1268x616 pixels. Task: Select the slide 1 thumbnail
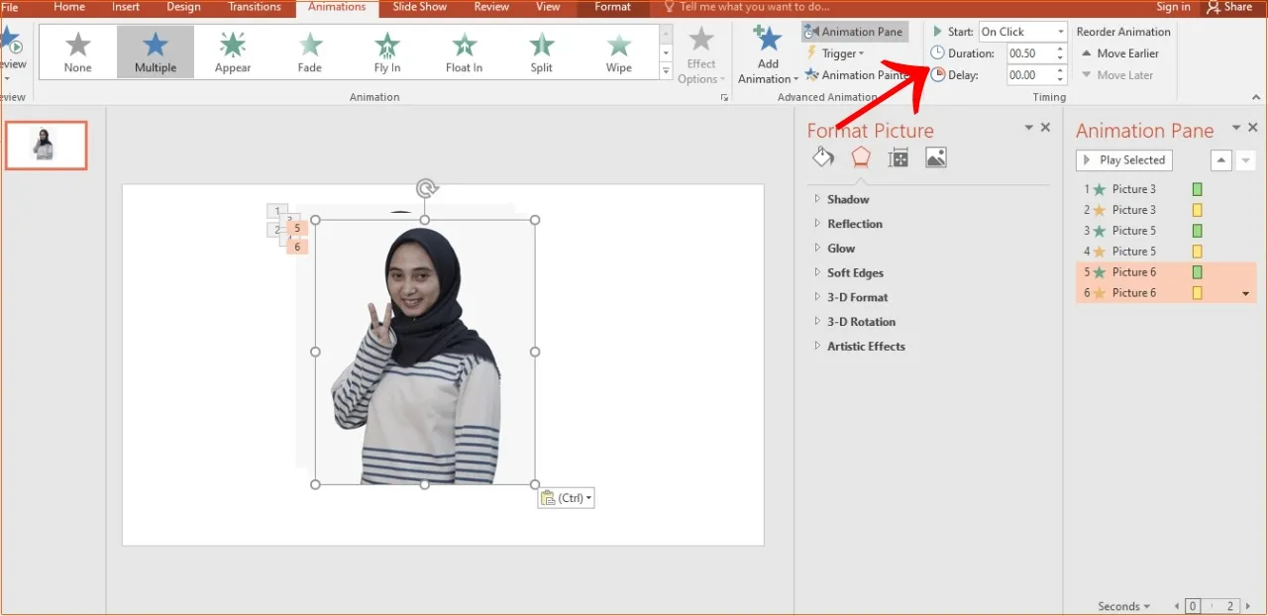[46, 146]
